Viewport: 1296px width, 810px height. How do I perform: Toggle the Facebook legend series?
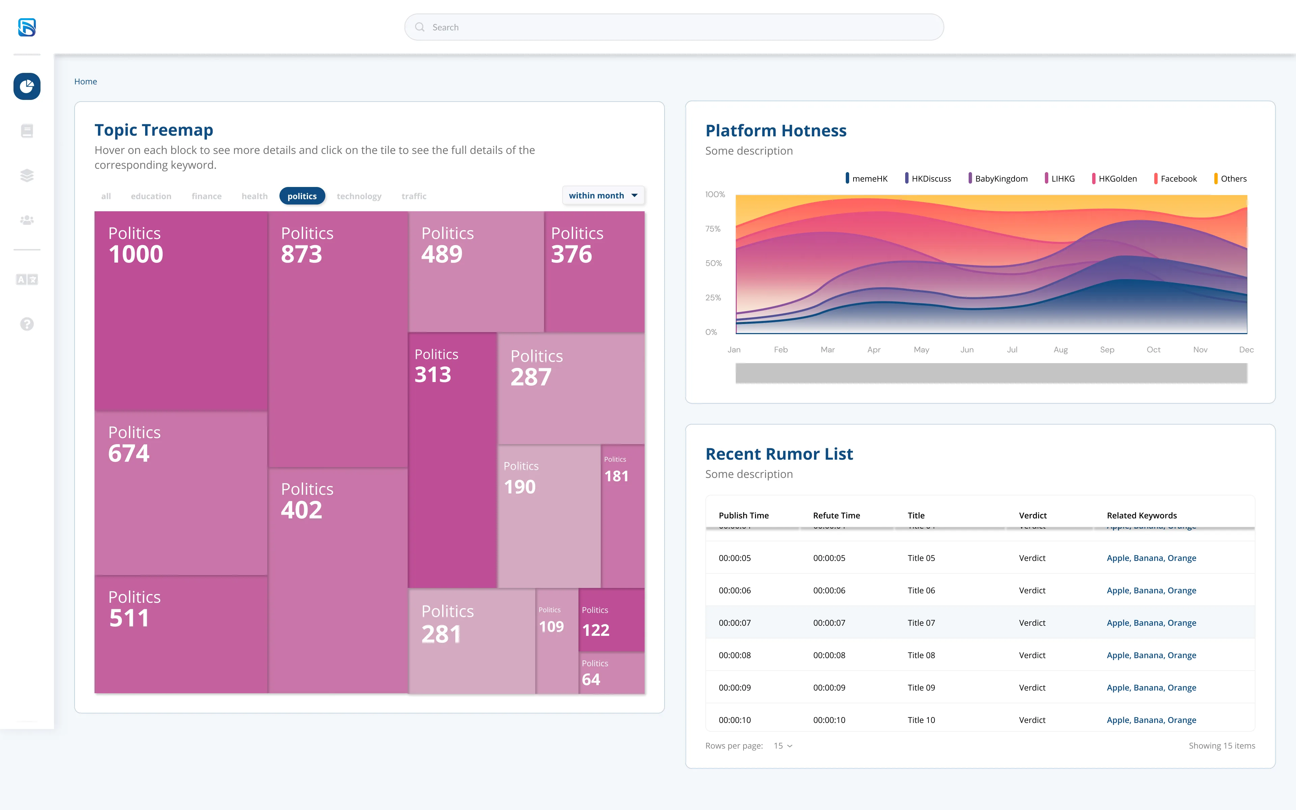pyautogui.click(x=1175, y=179)
